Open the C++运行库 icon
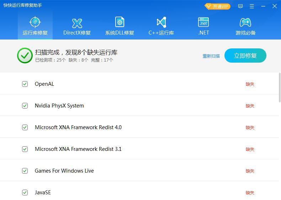 click(x=161, y=23)
